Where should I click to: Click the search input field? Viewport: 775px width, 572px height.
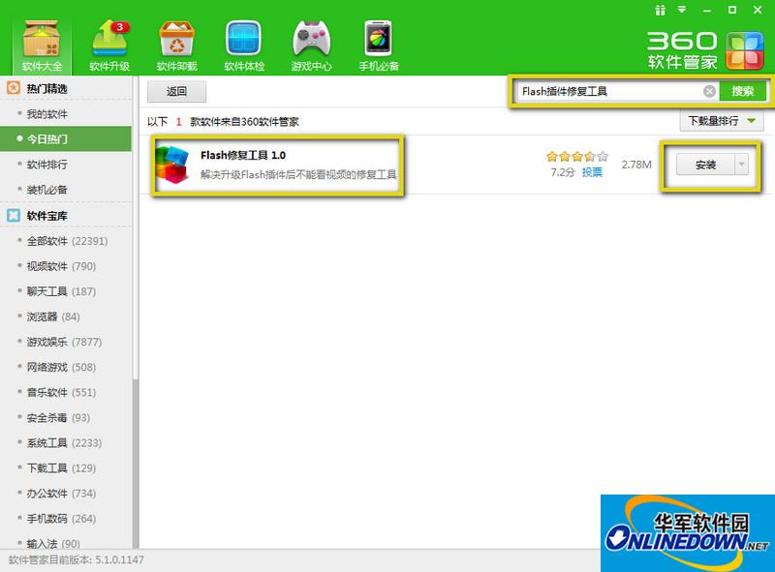(608, 92)
